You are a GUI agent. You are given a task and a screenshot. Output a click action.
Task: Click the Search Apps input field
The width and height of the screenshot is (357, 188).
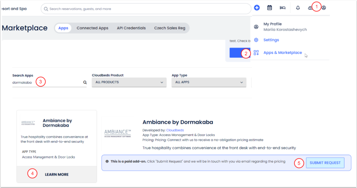point(46,83)
